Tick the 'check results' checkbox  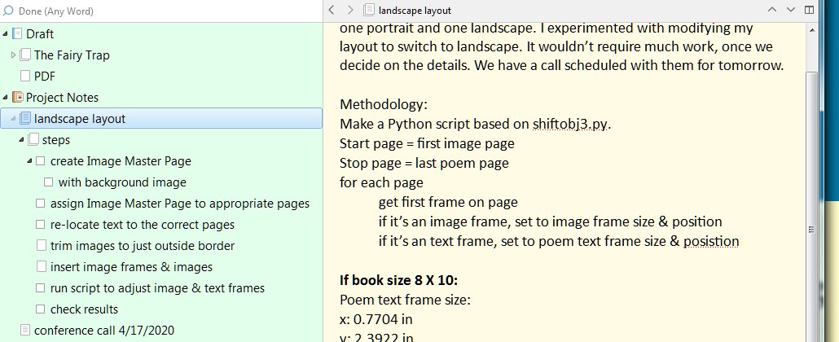(41, 309)
